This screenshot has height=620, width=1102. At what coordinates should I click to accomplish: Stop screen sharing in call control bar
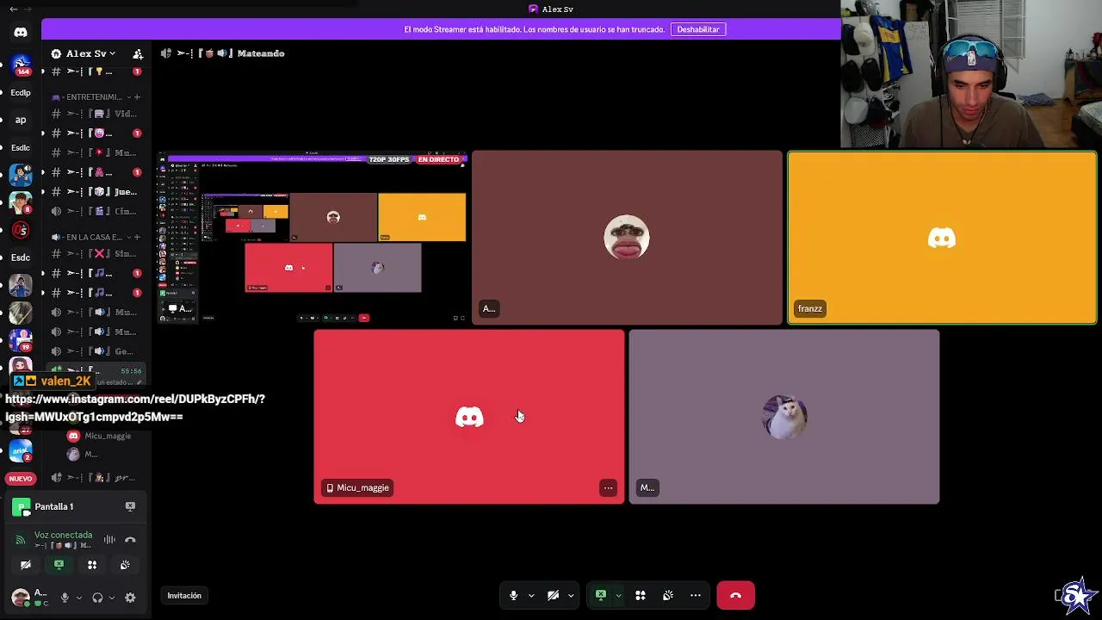pyautogui.click(x=601, y=595)
